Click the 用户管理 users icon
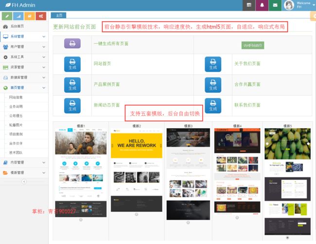The width and height of the screenshot is (316, 244). point(6,47)
